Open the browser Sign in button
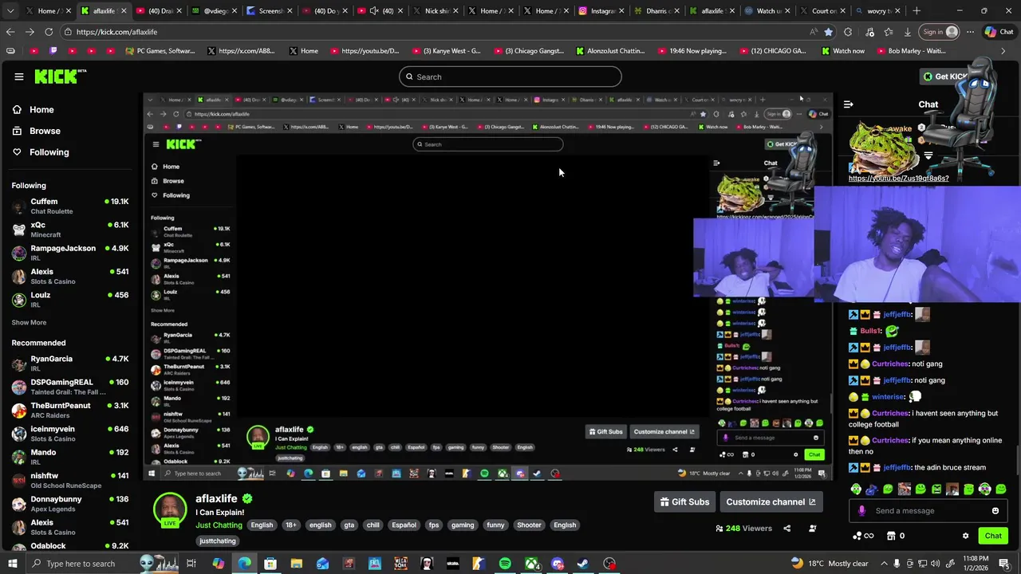 pos(940,32)
